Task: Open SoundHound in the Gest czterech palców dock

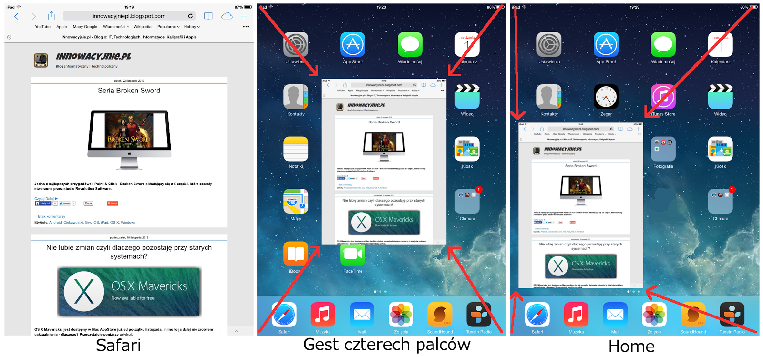Action: (440, 315)
